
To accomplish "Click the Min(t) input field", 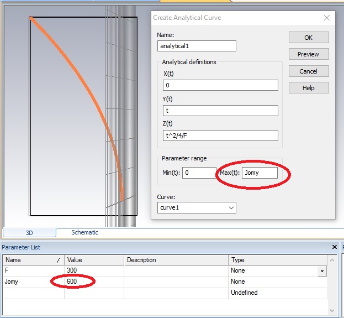I will (199, 173).
